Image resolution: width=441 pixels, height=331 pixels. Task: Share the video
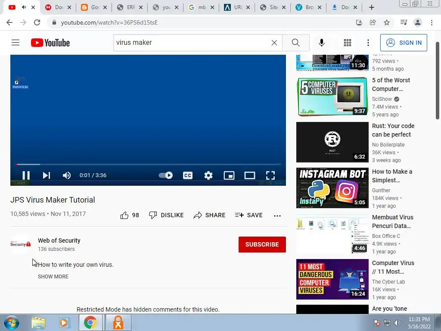[210, 215]
